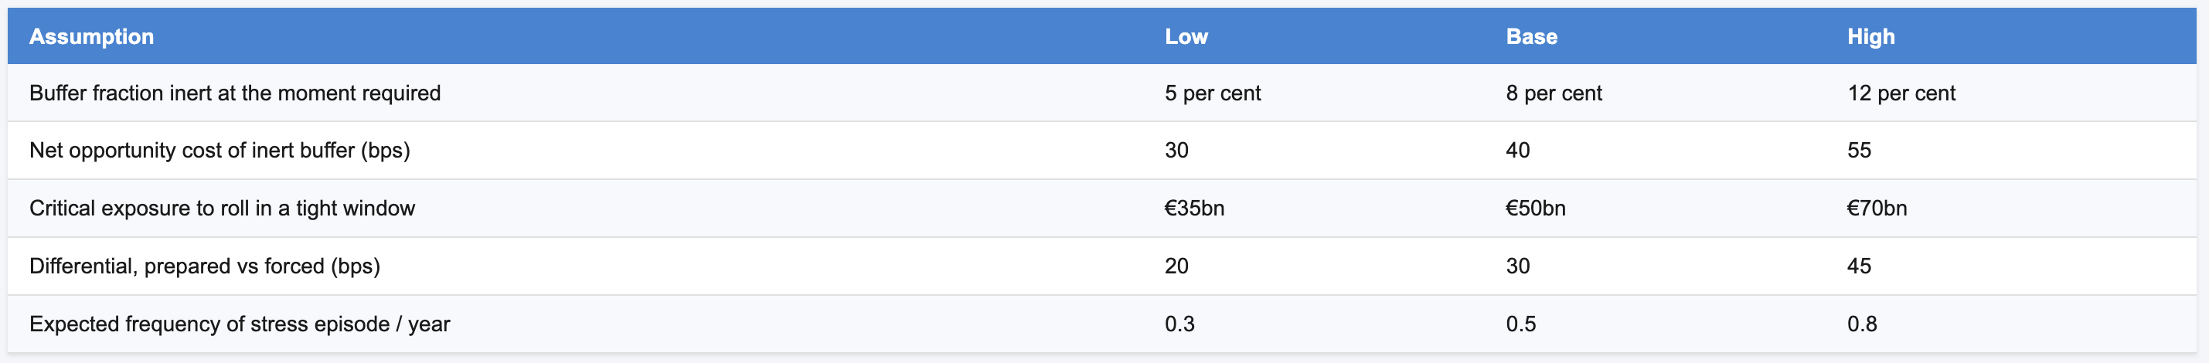Viewport: 2209px width, 363px height.
Task: Click the High opportunity cost value 55
Action: (1859, 151)
